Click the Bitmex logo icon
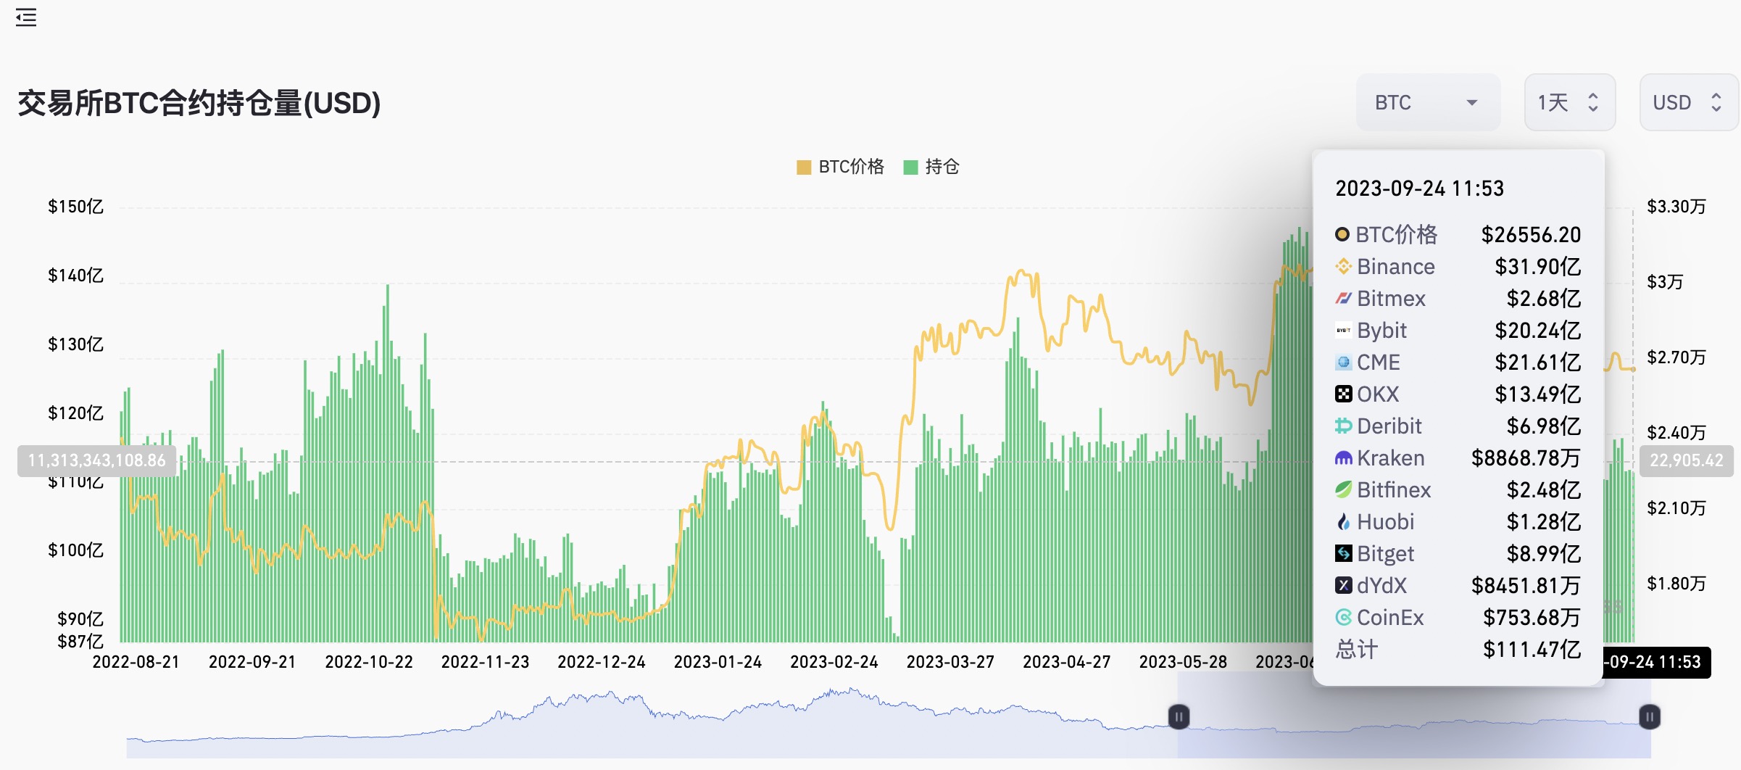1741x770 pixels. tap(1343, 299)
